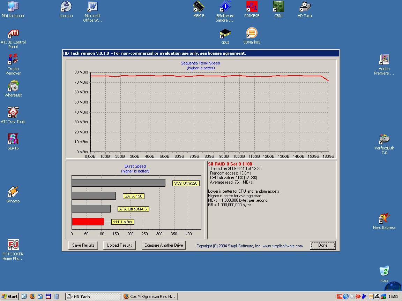Launch the cpuz desktop shortcut
The height and width of the screenshot is (301, 402).
pyautogui.click(x=225, y=36)
